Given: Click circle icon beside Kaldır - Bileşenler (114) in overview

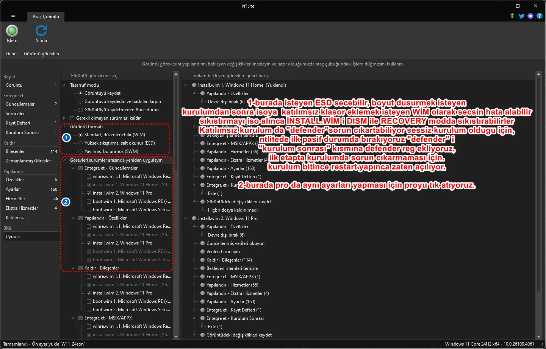Looking at the screenshot, I should [203, 260].
